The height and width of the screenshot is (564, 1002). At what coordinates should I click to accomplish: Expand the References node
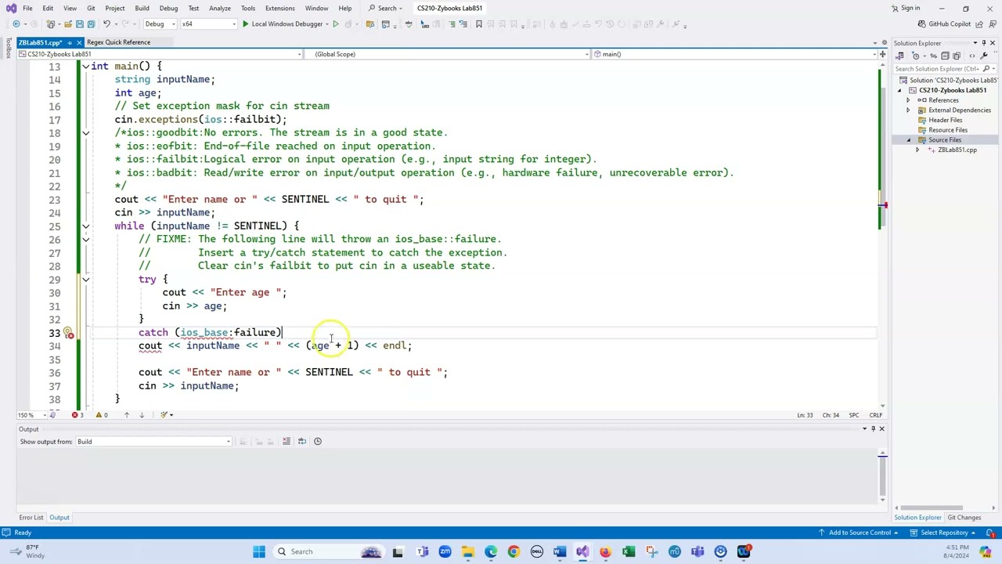pyautogui.click(x=909, y=100)
